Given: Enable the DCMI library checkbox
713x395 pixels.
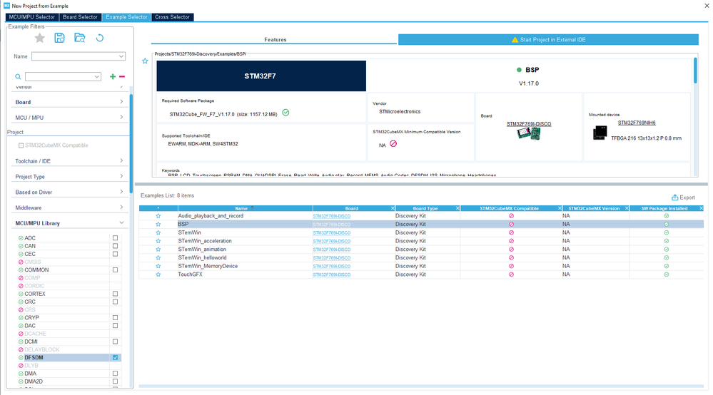Looking at the screenshot, I should [x=115, y=342].
